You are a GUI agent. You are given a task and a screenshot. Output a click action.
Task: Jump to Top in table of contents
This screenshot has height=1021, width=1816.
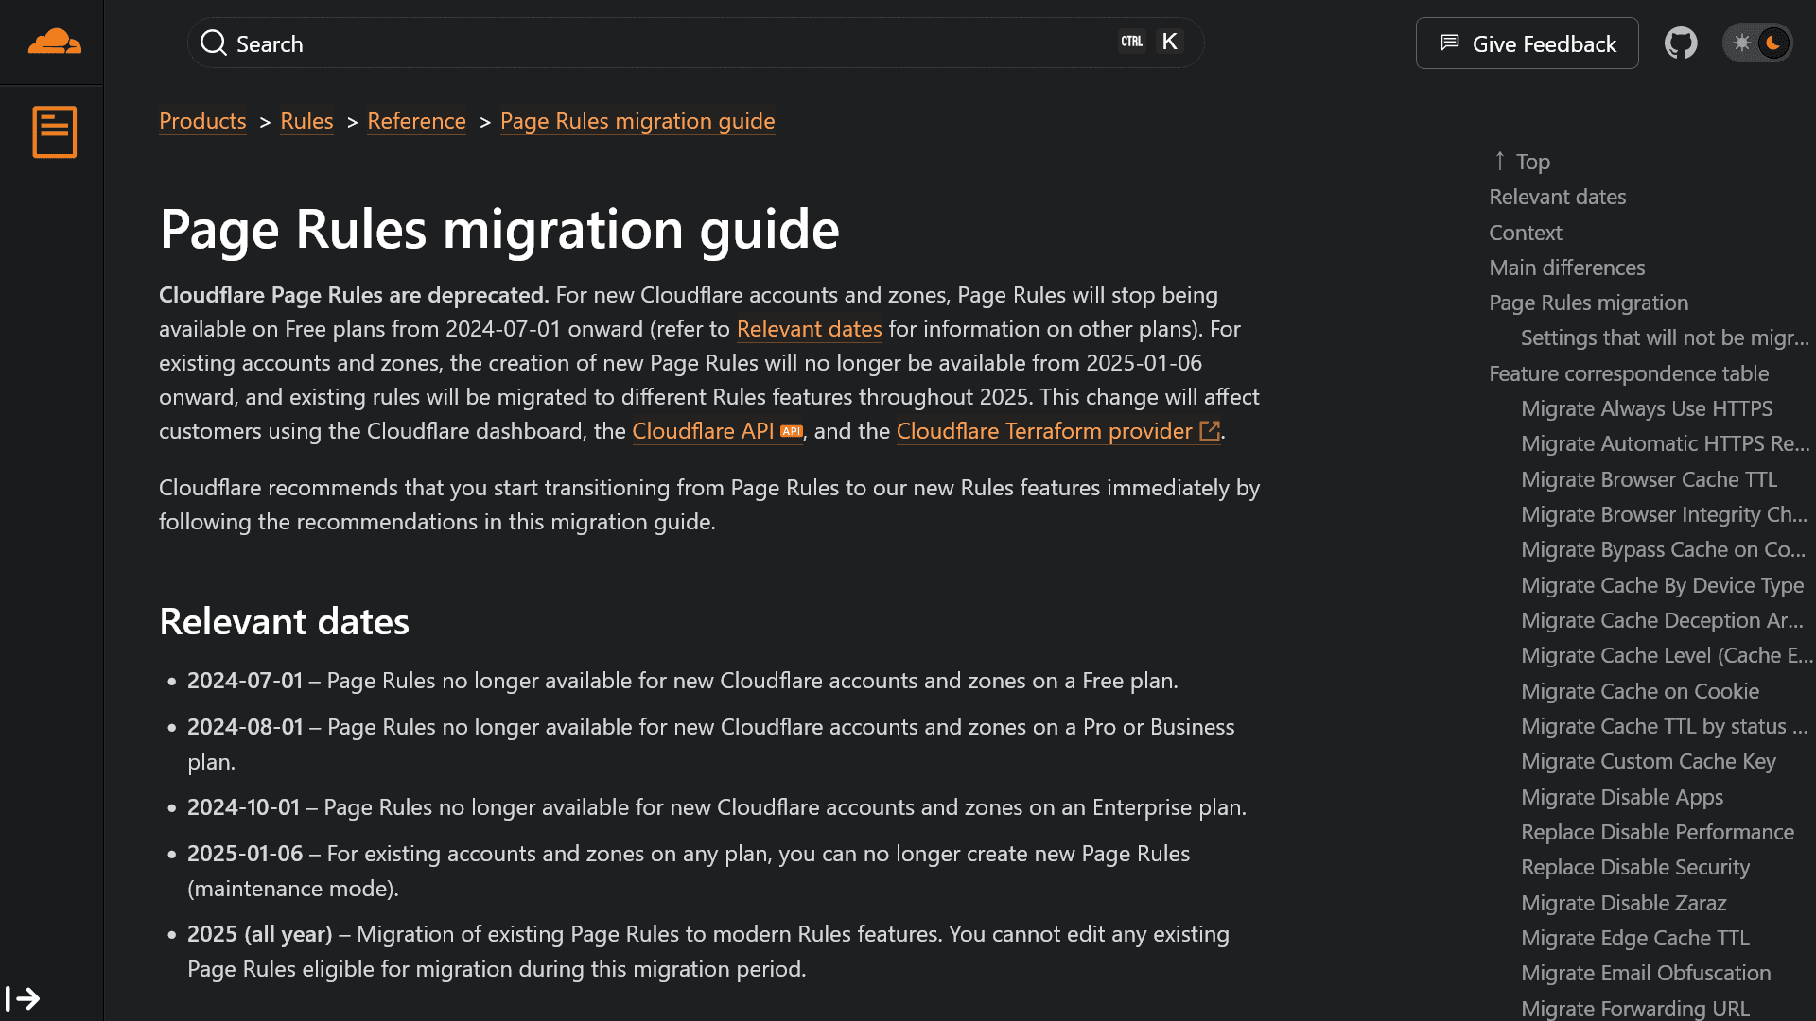1522,162
